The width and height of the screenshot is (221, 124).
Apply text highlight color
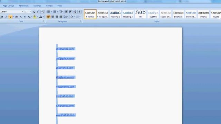click(35, 17)
